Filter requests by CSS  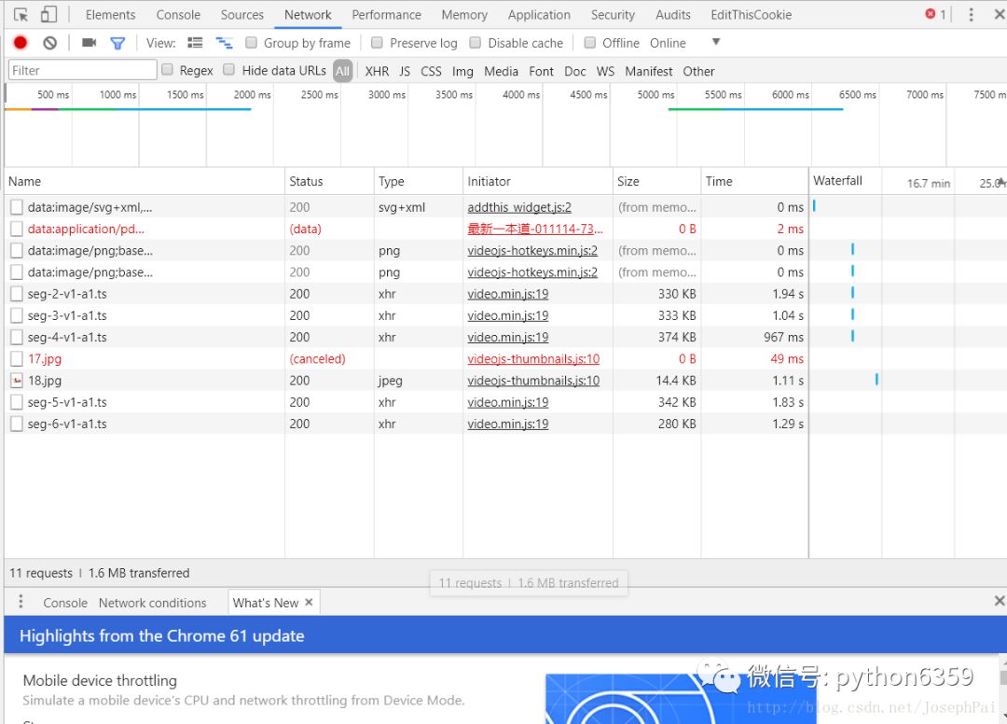pyautogui.click(x=431, y=71)
